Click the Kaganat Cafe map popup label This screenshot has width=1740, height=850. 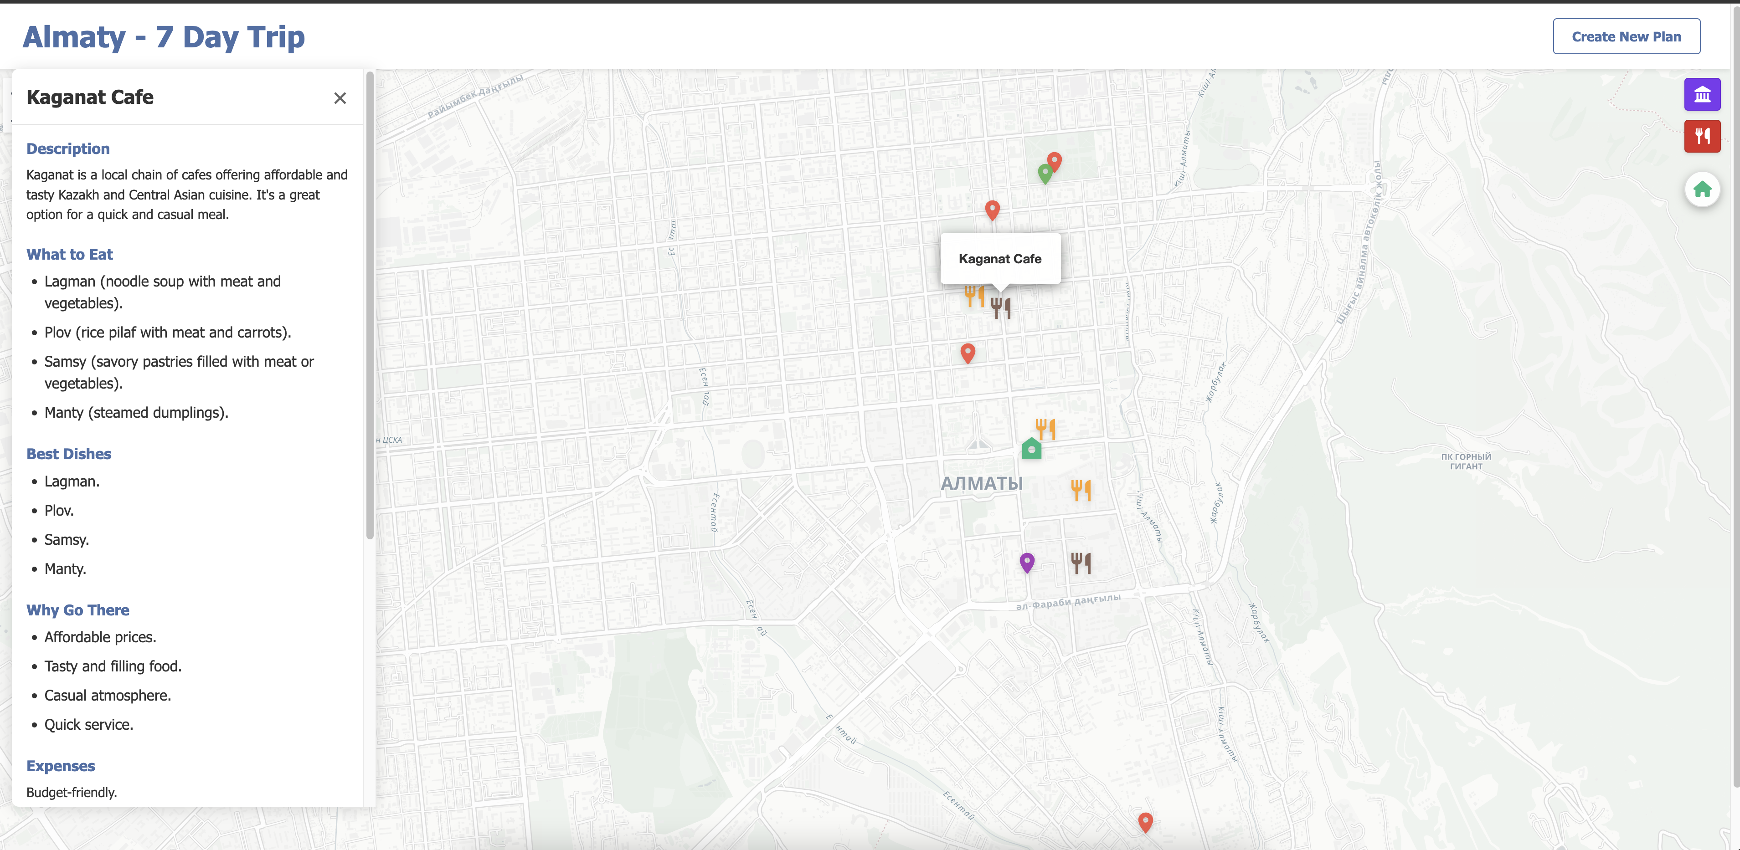coord(1000,259)
